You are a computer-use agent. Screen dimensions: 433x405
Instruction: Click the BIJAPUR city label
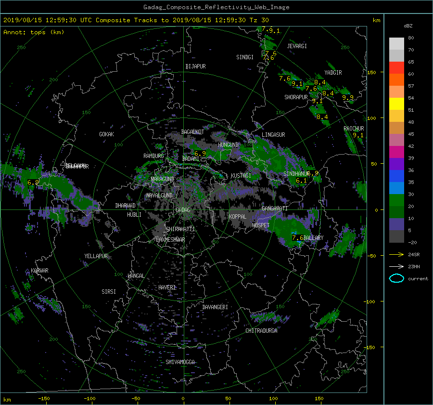(195, 66)
